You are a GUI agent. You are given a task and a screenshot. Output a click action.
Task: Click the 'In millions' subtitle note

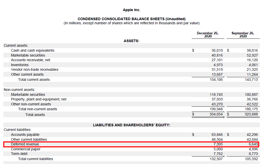132,23
